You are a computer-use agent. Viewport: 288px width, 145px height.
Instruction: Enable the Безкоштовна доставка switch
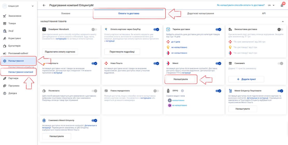coord(280,29)
